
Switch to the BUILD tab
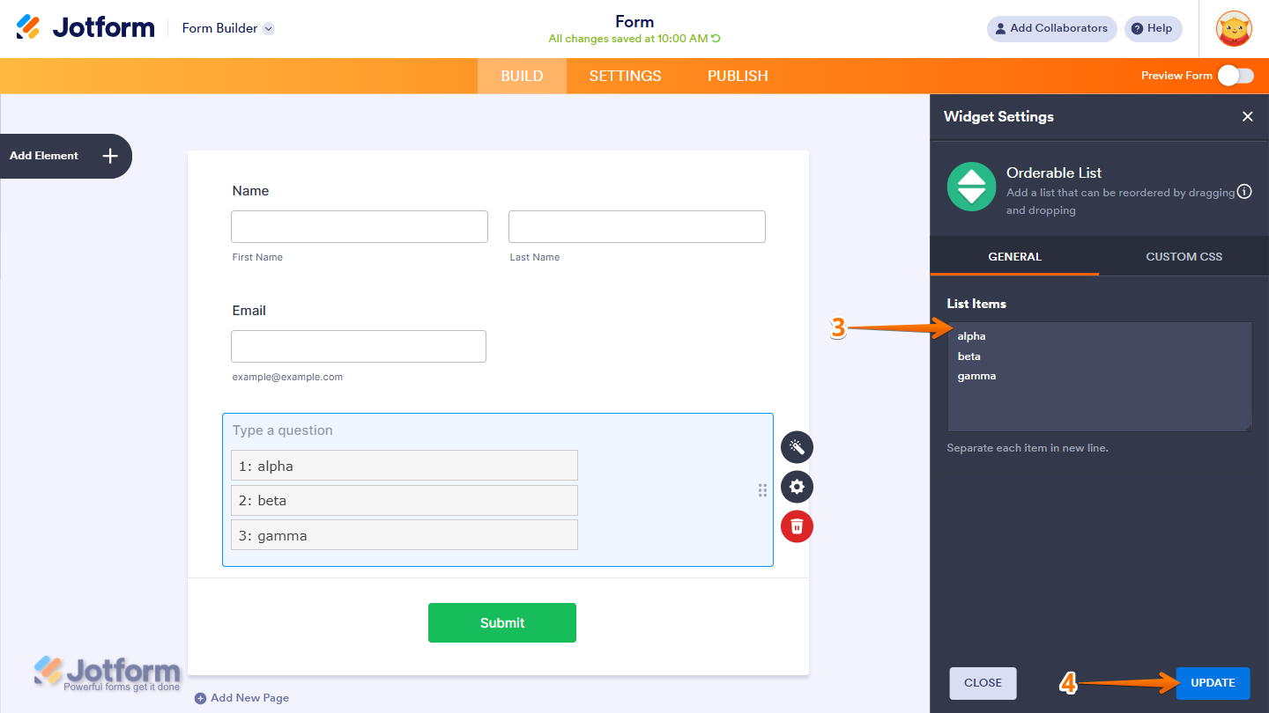click(522, 76)
